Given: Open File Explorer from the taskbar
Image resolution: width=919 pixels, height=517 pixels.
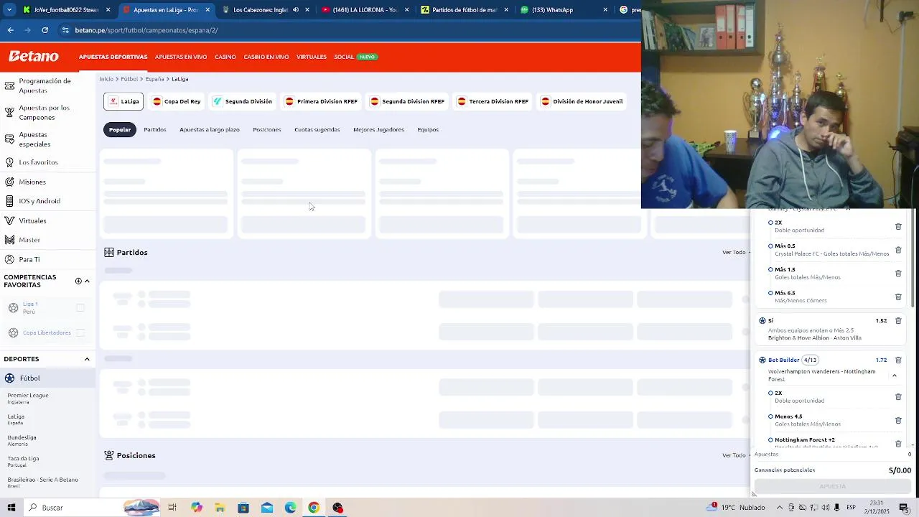Looking at the screenshot, I should (x=220, y=508).
